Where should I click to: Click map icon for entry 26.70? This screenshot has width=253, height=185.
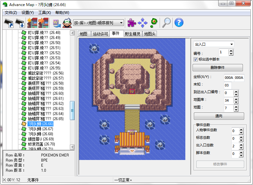tap(24, 144)
